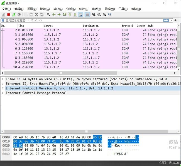Open the 工具(T) menu
This screenshot has width=181, height=166.
click(x=123, y=9)
